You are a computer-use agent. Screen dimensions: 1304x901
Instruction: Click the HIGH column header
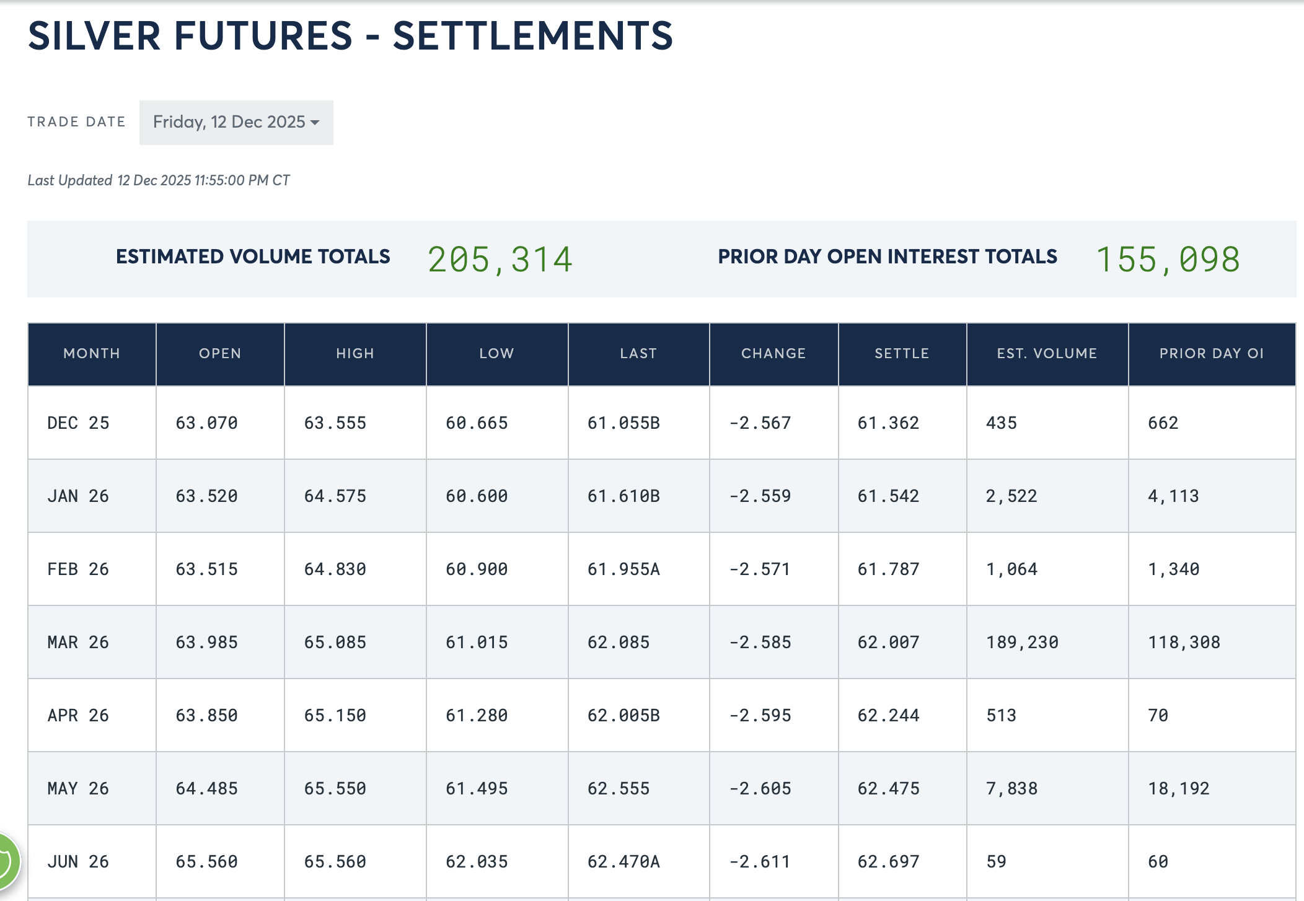(355, 354)
